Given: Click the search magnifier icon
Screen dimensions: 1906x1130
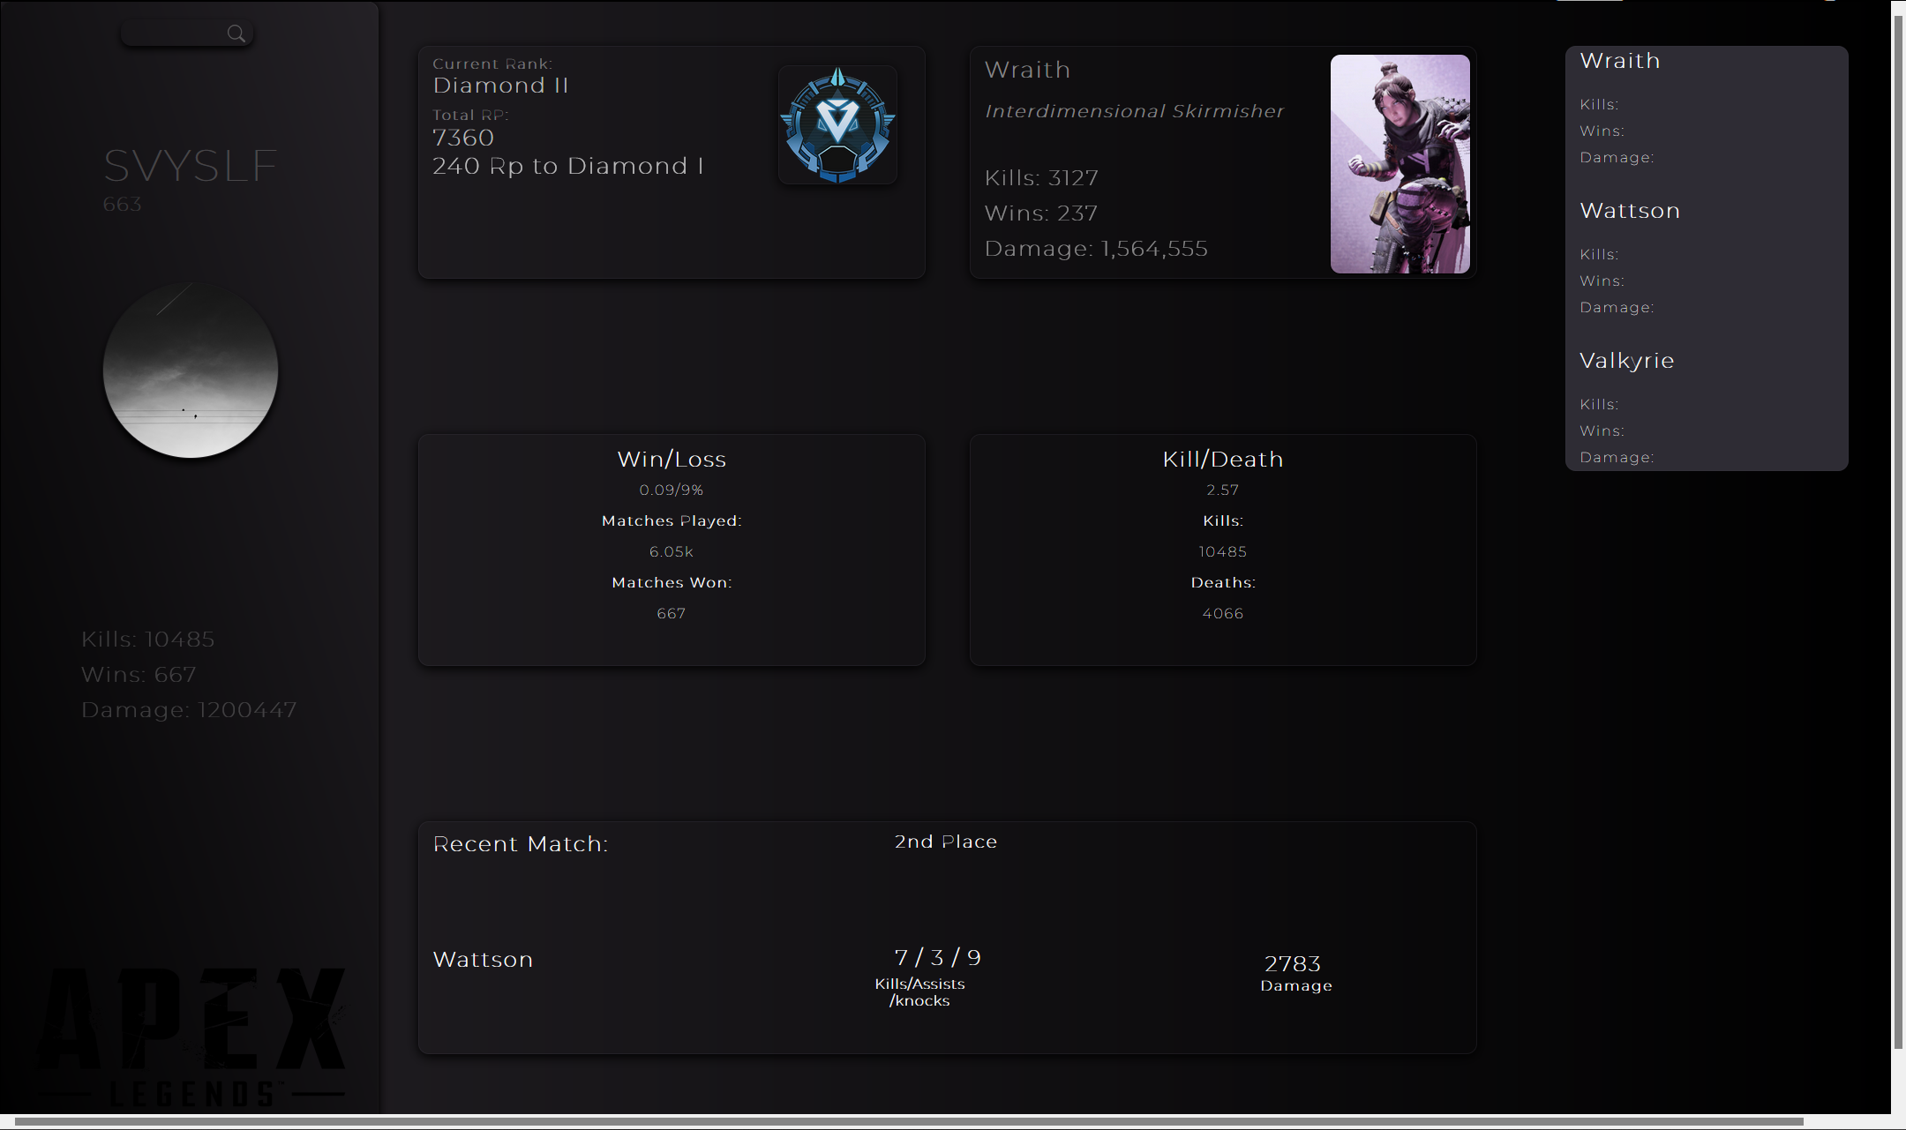Looking at the screenshot, I should pyautogui.click(x=236, y=33).
